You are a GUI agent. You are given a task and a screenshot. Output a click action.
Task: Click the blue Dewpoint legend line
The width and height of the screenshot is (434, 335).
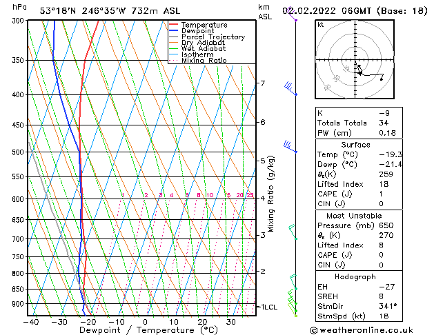click(x=173, y=30)
